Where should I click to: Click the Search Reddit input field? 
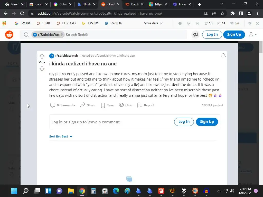tap(126, 35)
